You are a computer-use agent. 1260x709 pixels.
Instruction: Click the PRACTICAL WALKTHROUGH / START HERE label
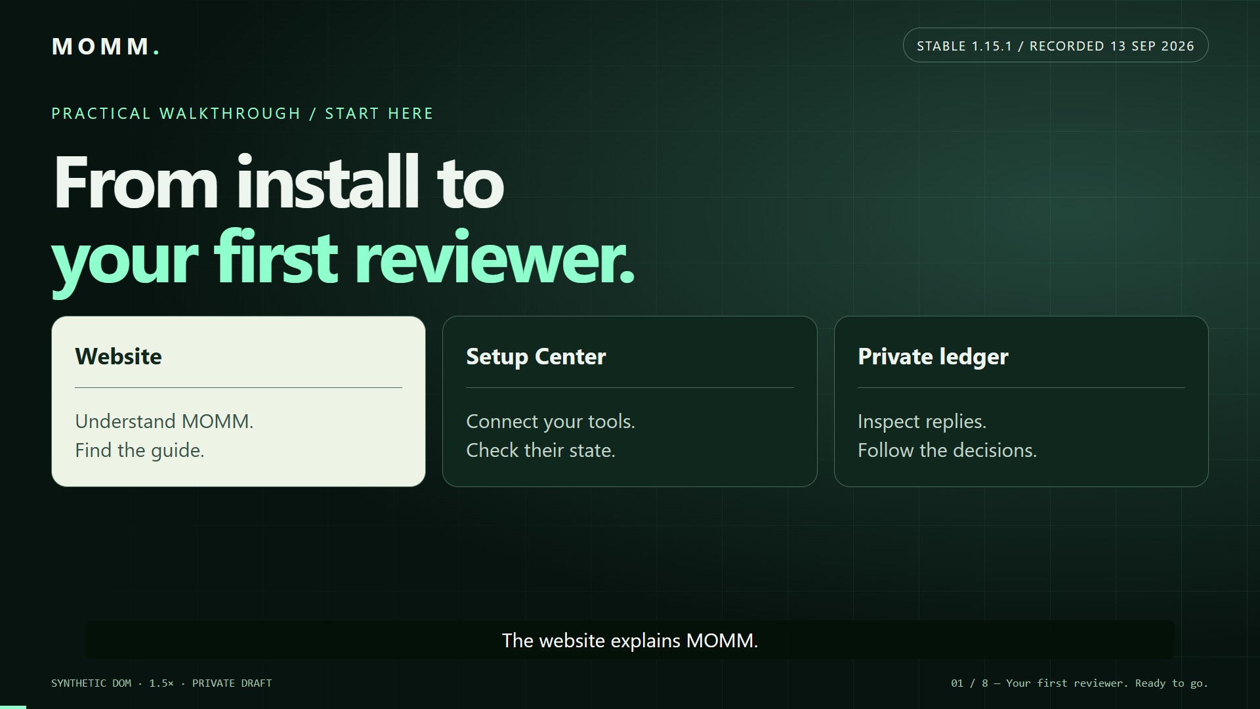click(242, 114)
